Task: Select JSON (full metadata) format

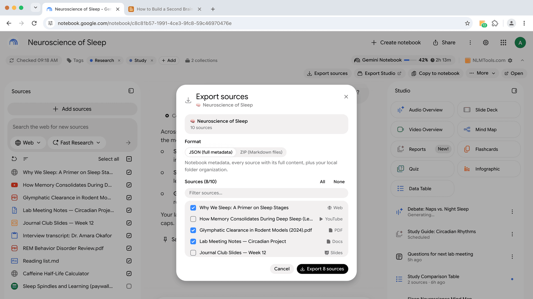Action: click(x=210, y=152)
